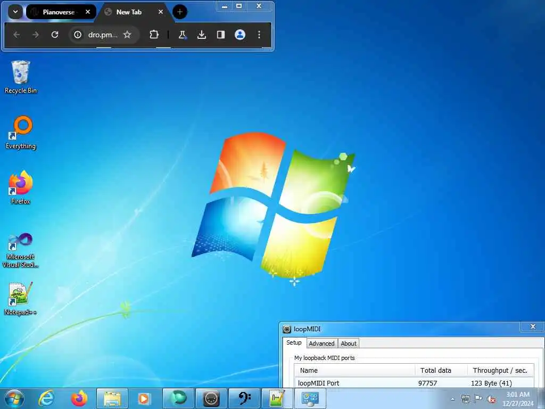This screenshot has width=545, height=409.
Task: Close the loopMIDI window
Action: [x=532, y=326]
